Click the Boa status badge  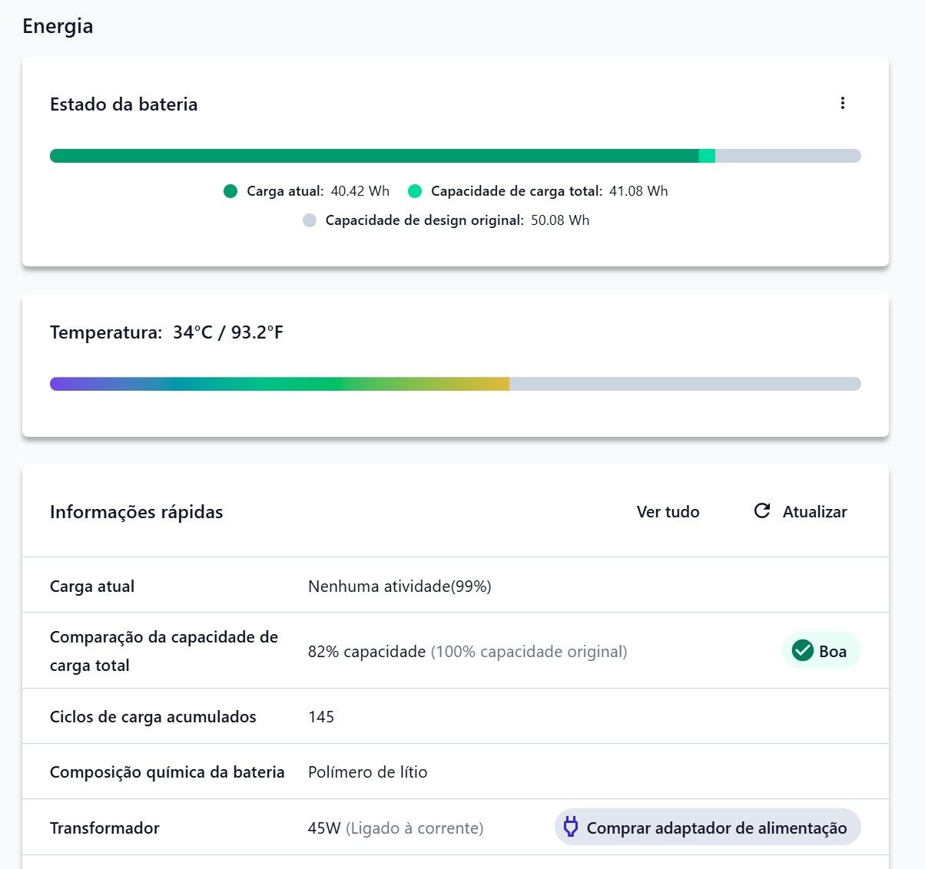tap(821, 651)
